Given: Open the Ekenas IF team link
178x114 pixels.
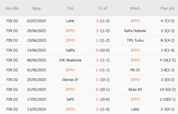Looking at the screenshot, I should pos(70,80).
